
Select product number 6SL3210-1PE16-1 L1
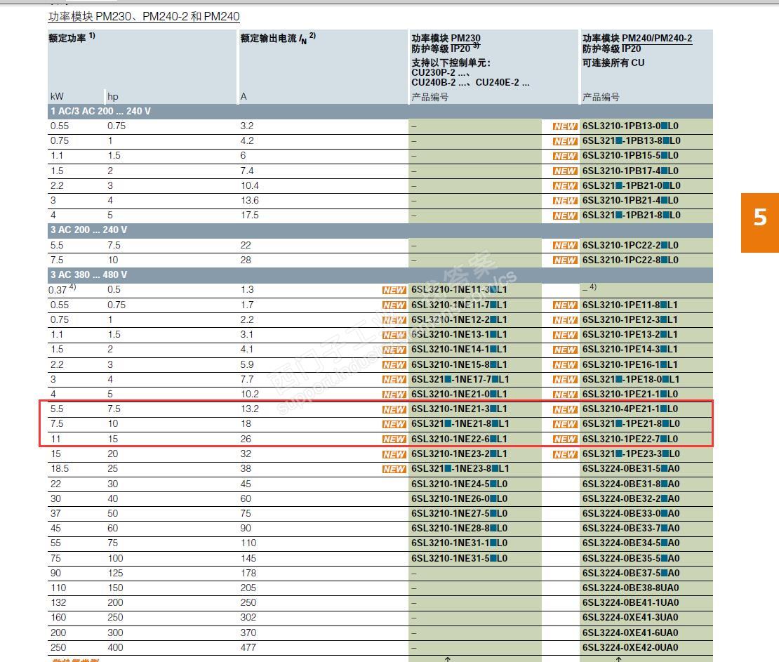(x=630, y=364)
